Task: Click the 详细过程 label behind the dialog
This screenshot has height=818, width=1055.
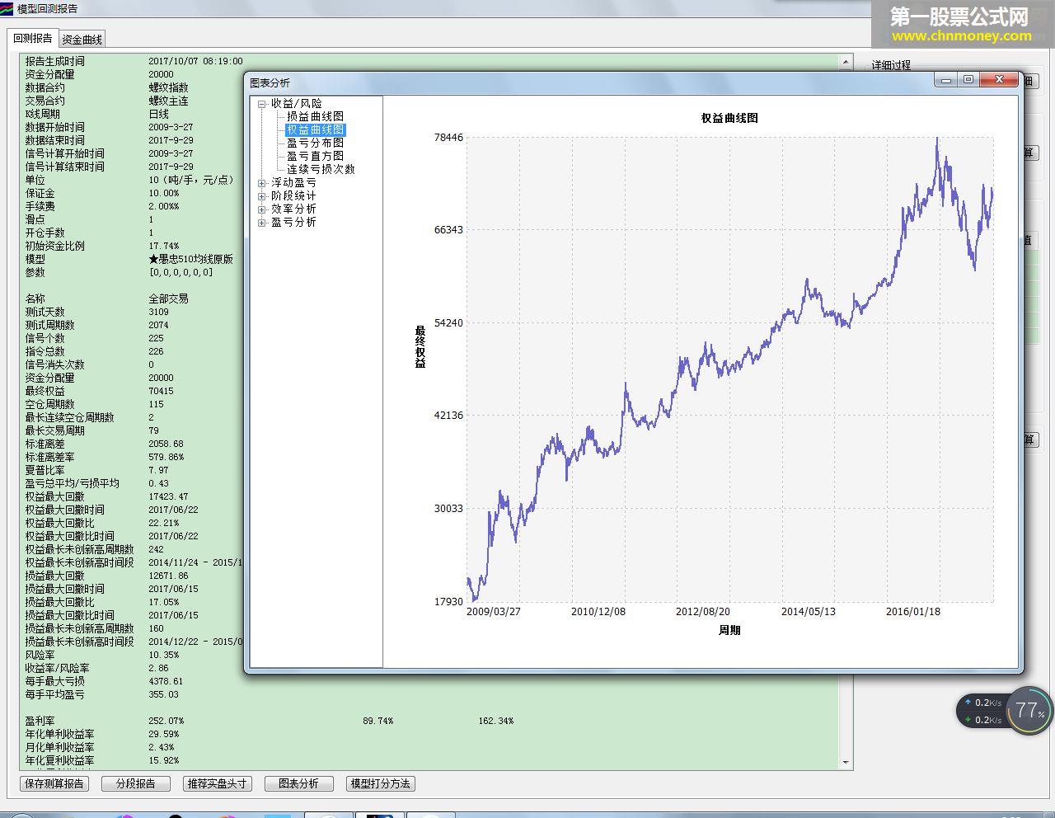Action: (x=891, y=65)
